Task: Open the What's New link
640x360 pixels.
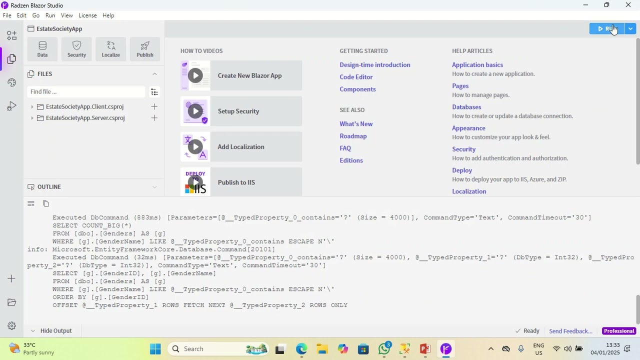Action: pos(356,124)
